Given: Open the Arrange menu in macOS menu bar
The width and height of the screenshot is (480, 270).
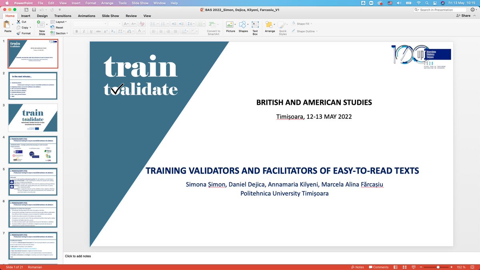Looking at the screenshot, I should 107,3.
